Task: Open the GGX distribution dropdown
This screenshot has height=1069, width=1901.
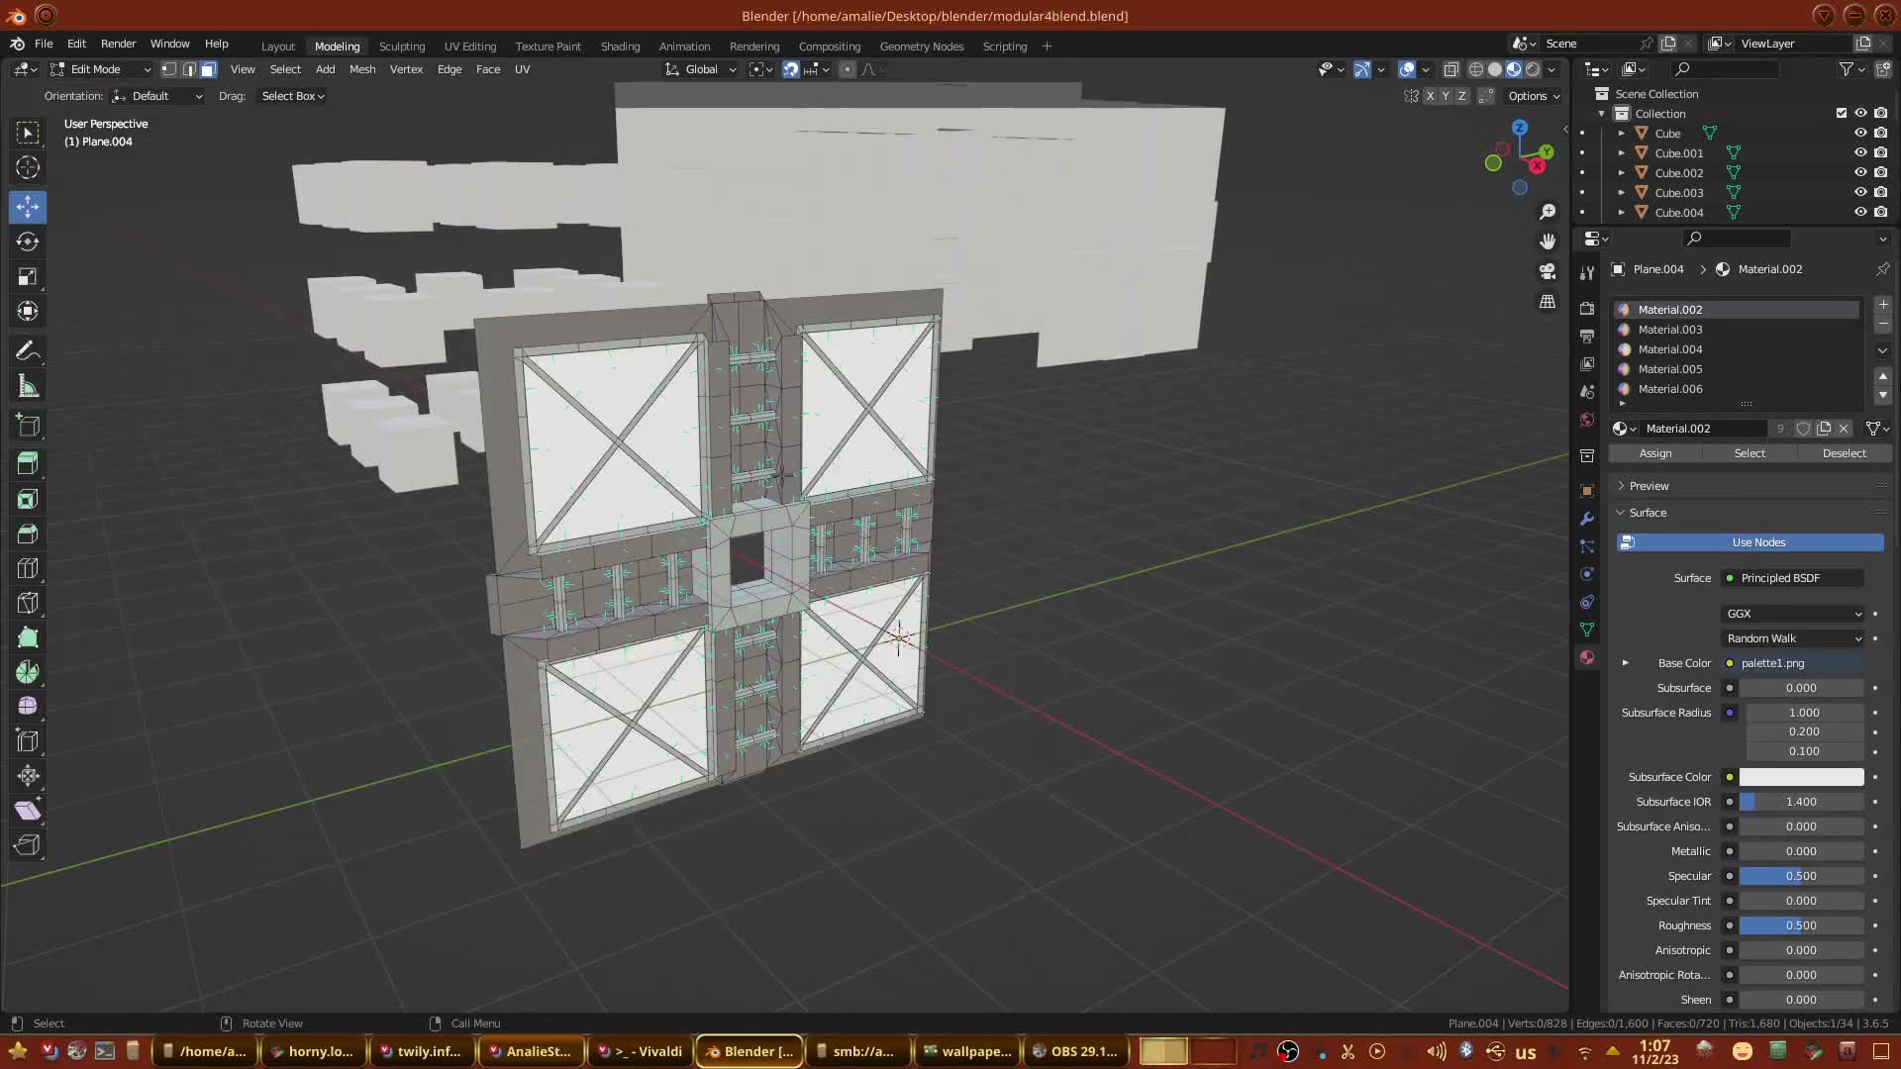Action: tap(1793, 614)
